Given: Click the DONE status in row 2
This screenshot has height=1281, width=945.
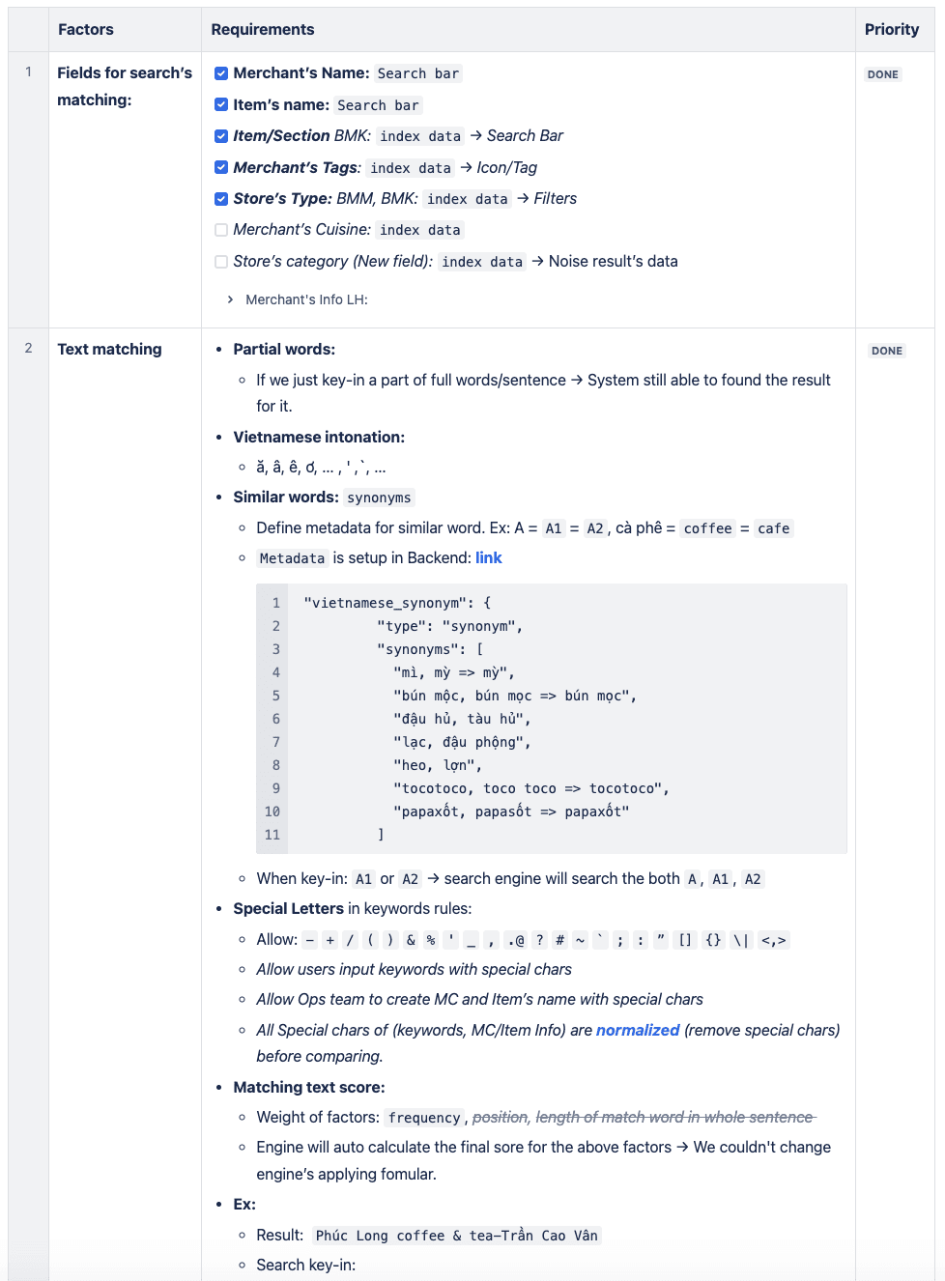Looking at the screenshot, I should pos(887,351).
